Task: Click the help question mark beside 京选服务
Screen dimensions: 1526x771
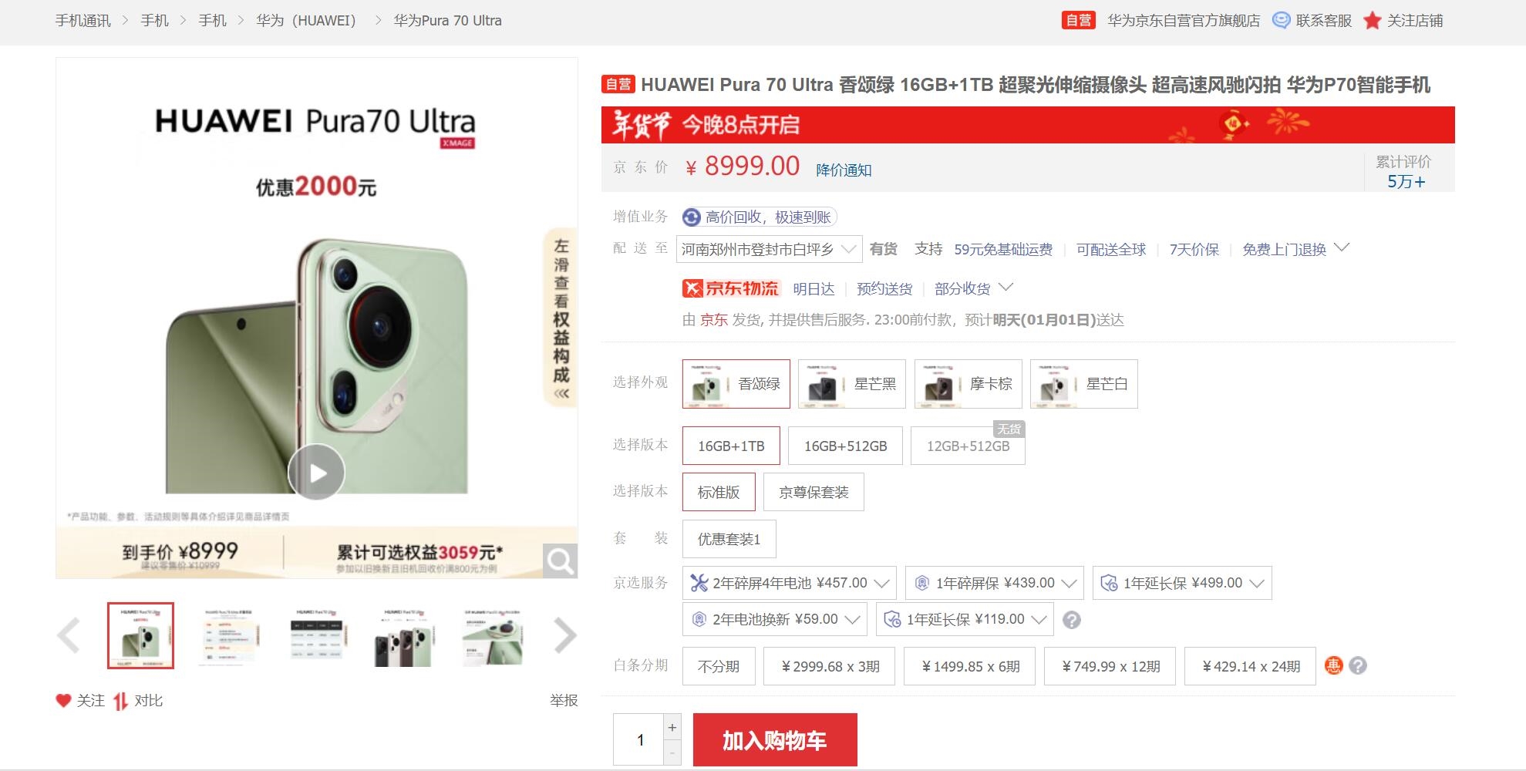Action: (x=1071, y=620)
